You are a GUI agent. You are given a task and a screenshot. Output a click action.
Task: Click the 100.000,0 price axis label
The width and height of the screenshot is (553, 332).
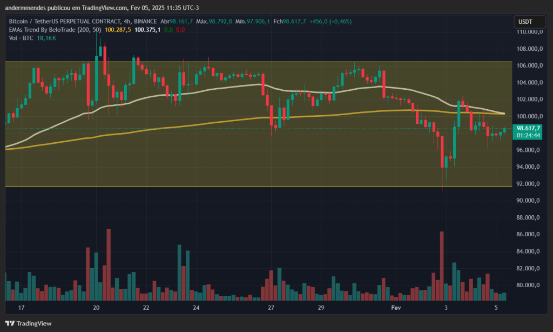[x=529, y=116]
